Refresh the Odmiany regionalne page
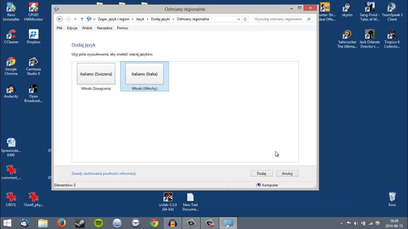Viewport: 408px width, 229px height. (245, 19)
